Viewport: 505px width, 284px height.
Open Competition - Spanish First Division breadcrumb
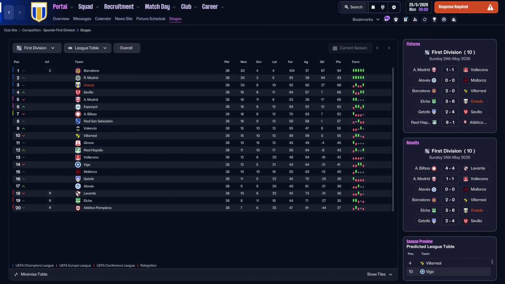click(49, 30)
